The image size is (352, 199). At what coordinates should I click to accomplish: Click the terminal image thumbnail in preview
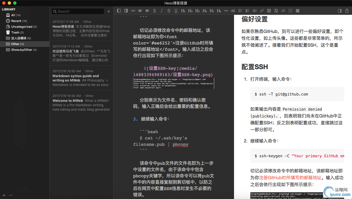click(x=297, y=195)
